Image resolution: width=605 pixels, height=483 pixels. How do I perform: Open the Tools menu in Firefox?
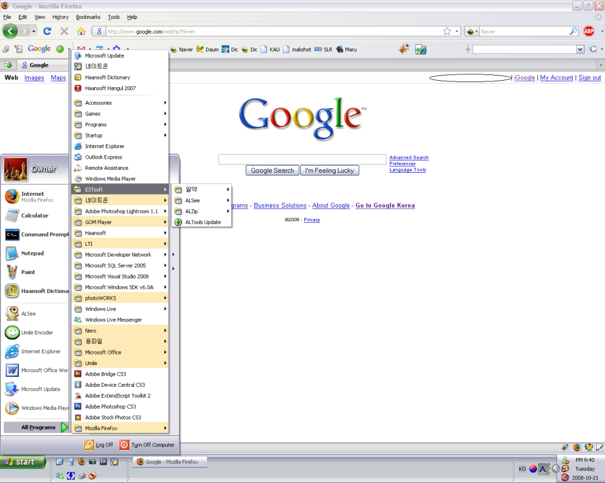(114, 17)
